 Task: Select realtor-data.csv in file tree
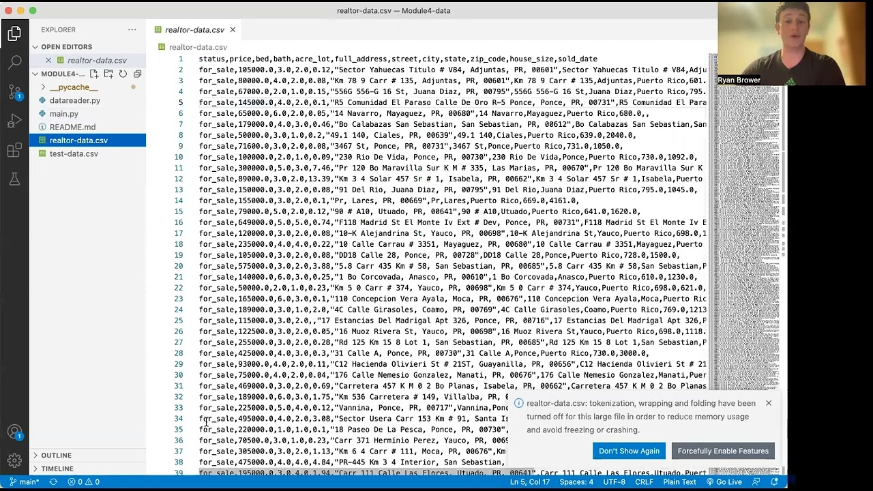[x=87, y=140]
